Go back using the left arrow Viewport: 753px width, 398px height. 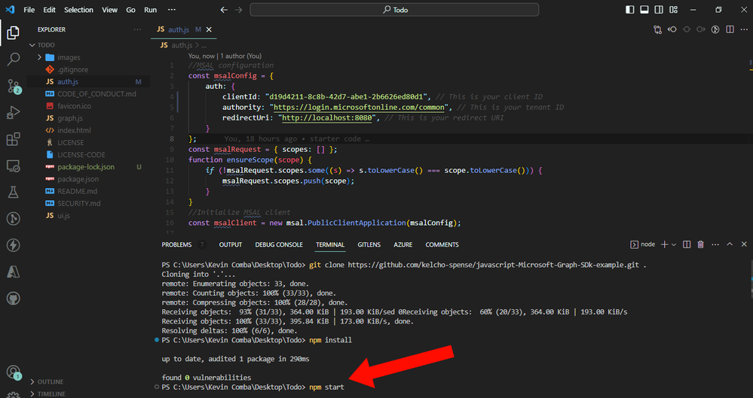(224, 10)
